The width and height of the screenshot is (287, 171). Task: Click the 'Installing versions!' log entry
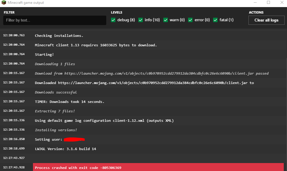[56, 130]
